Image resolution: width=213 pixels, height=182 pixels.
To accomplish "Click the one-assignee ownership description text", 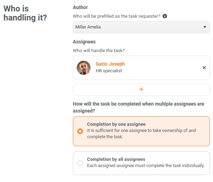I will [142, 134].
